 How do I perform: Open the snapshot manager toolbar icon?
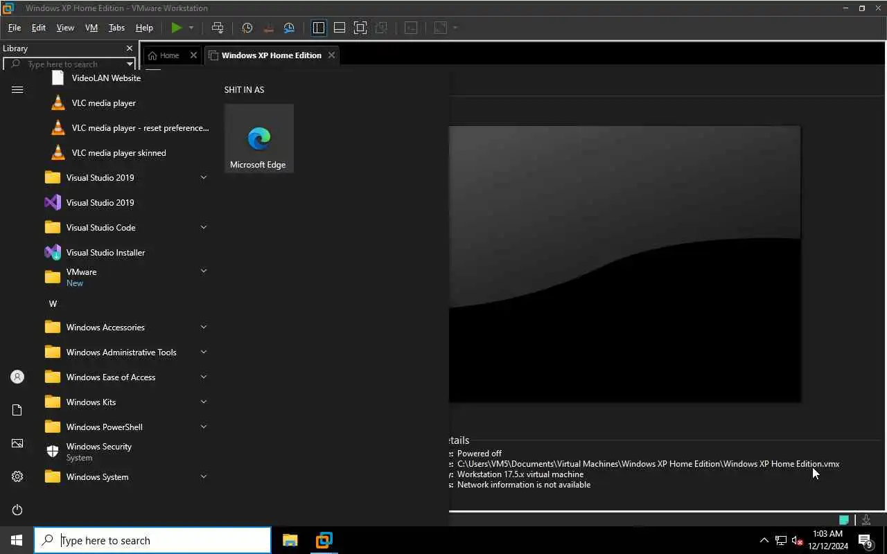click(290, 28)
